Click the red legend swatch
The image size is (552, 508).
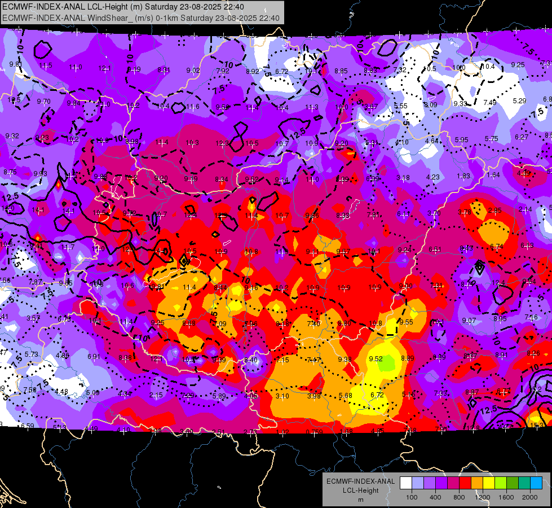465,483
